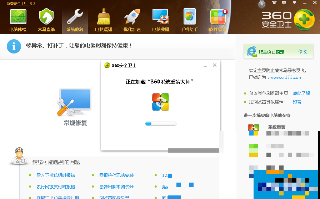Open 电脑清理 broom icon
Viewport: 320px width, 199px height.
(x=104, y=16)
